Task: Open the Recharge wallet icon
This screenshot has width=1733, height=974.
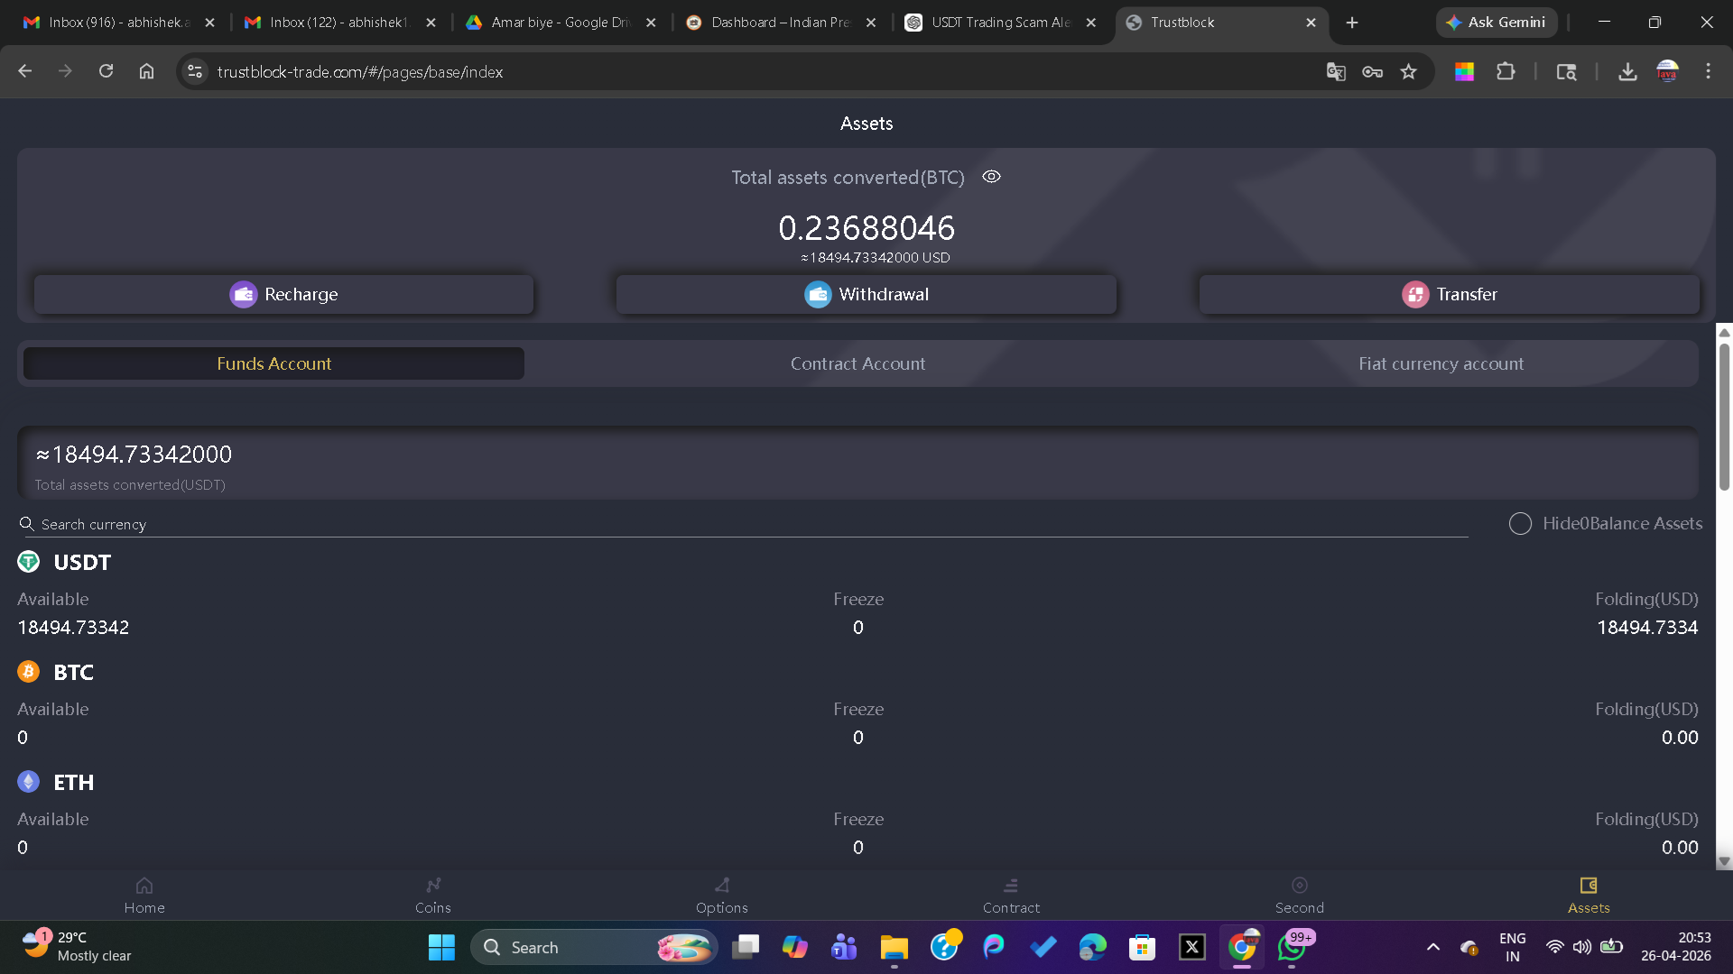Action: (243, 294)
